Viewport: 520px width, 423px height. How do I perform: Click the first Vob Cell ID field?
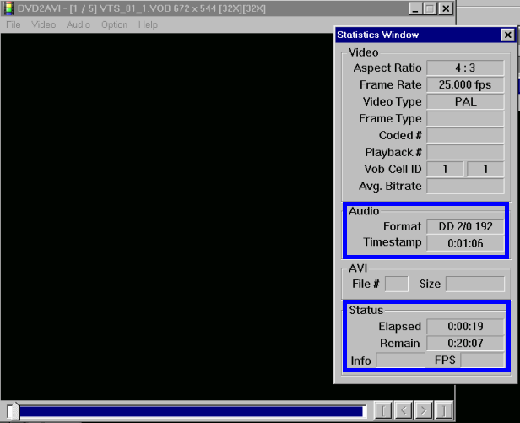446,169
